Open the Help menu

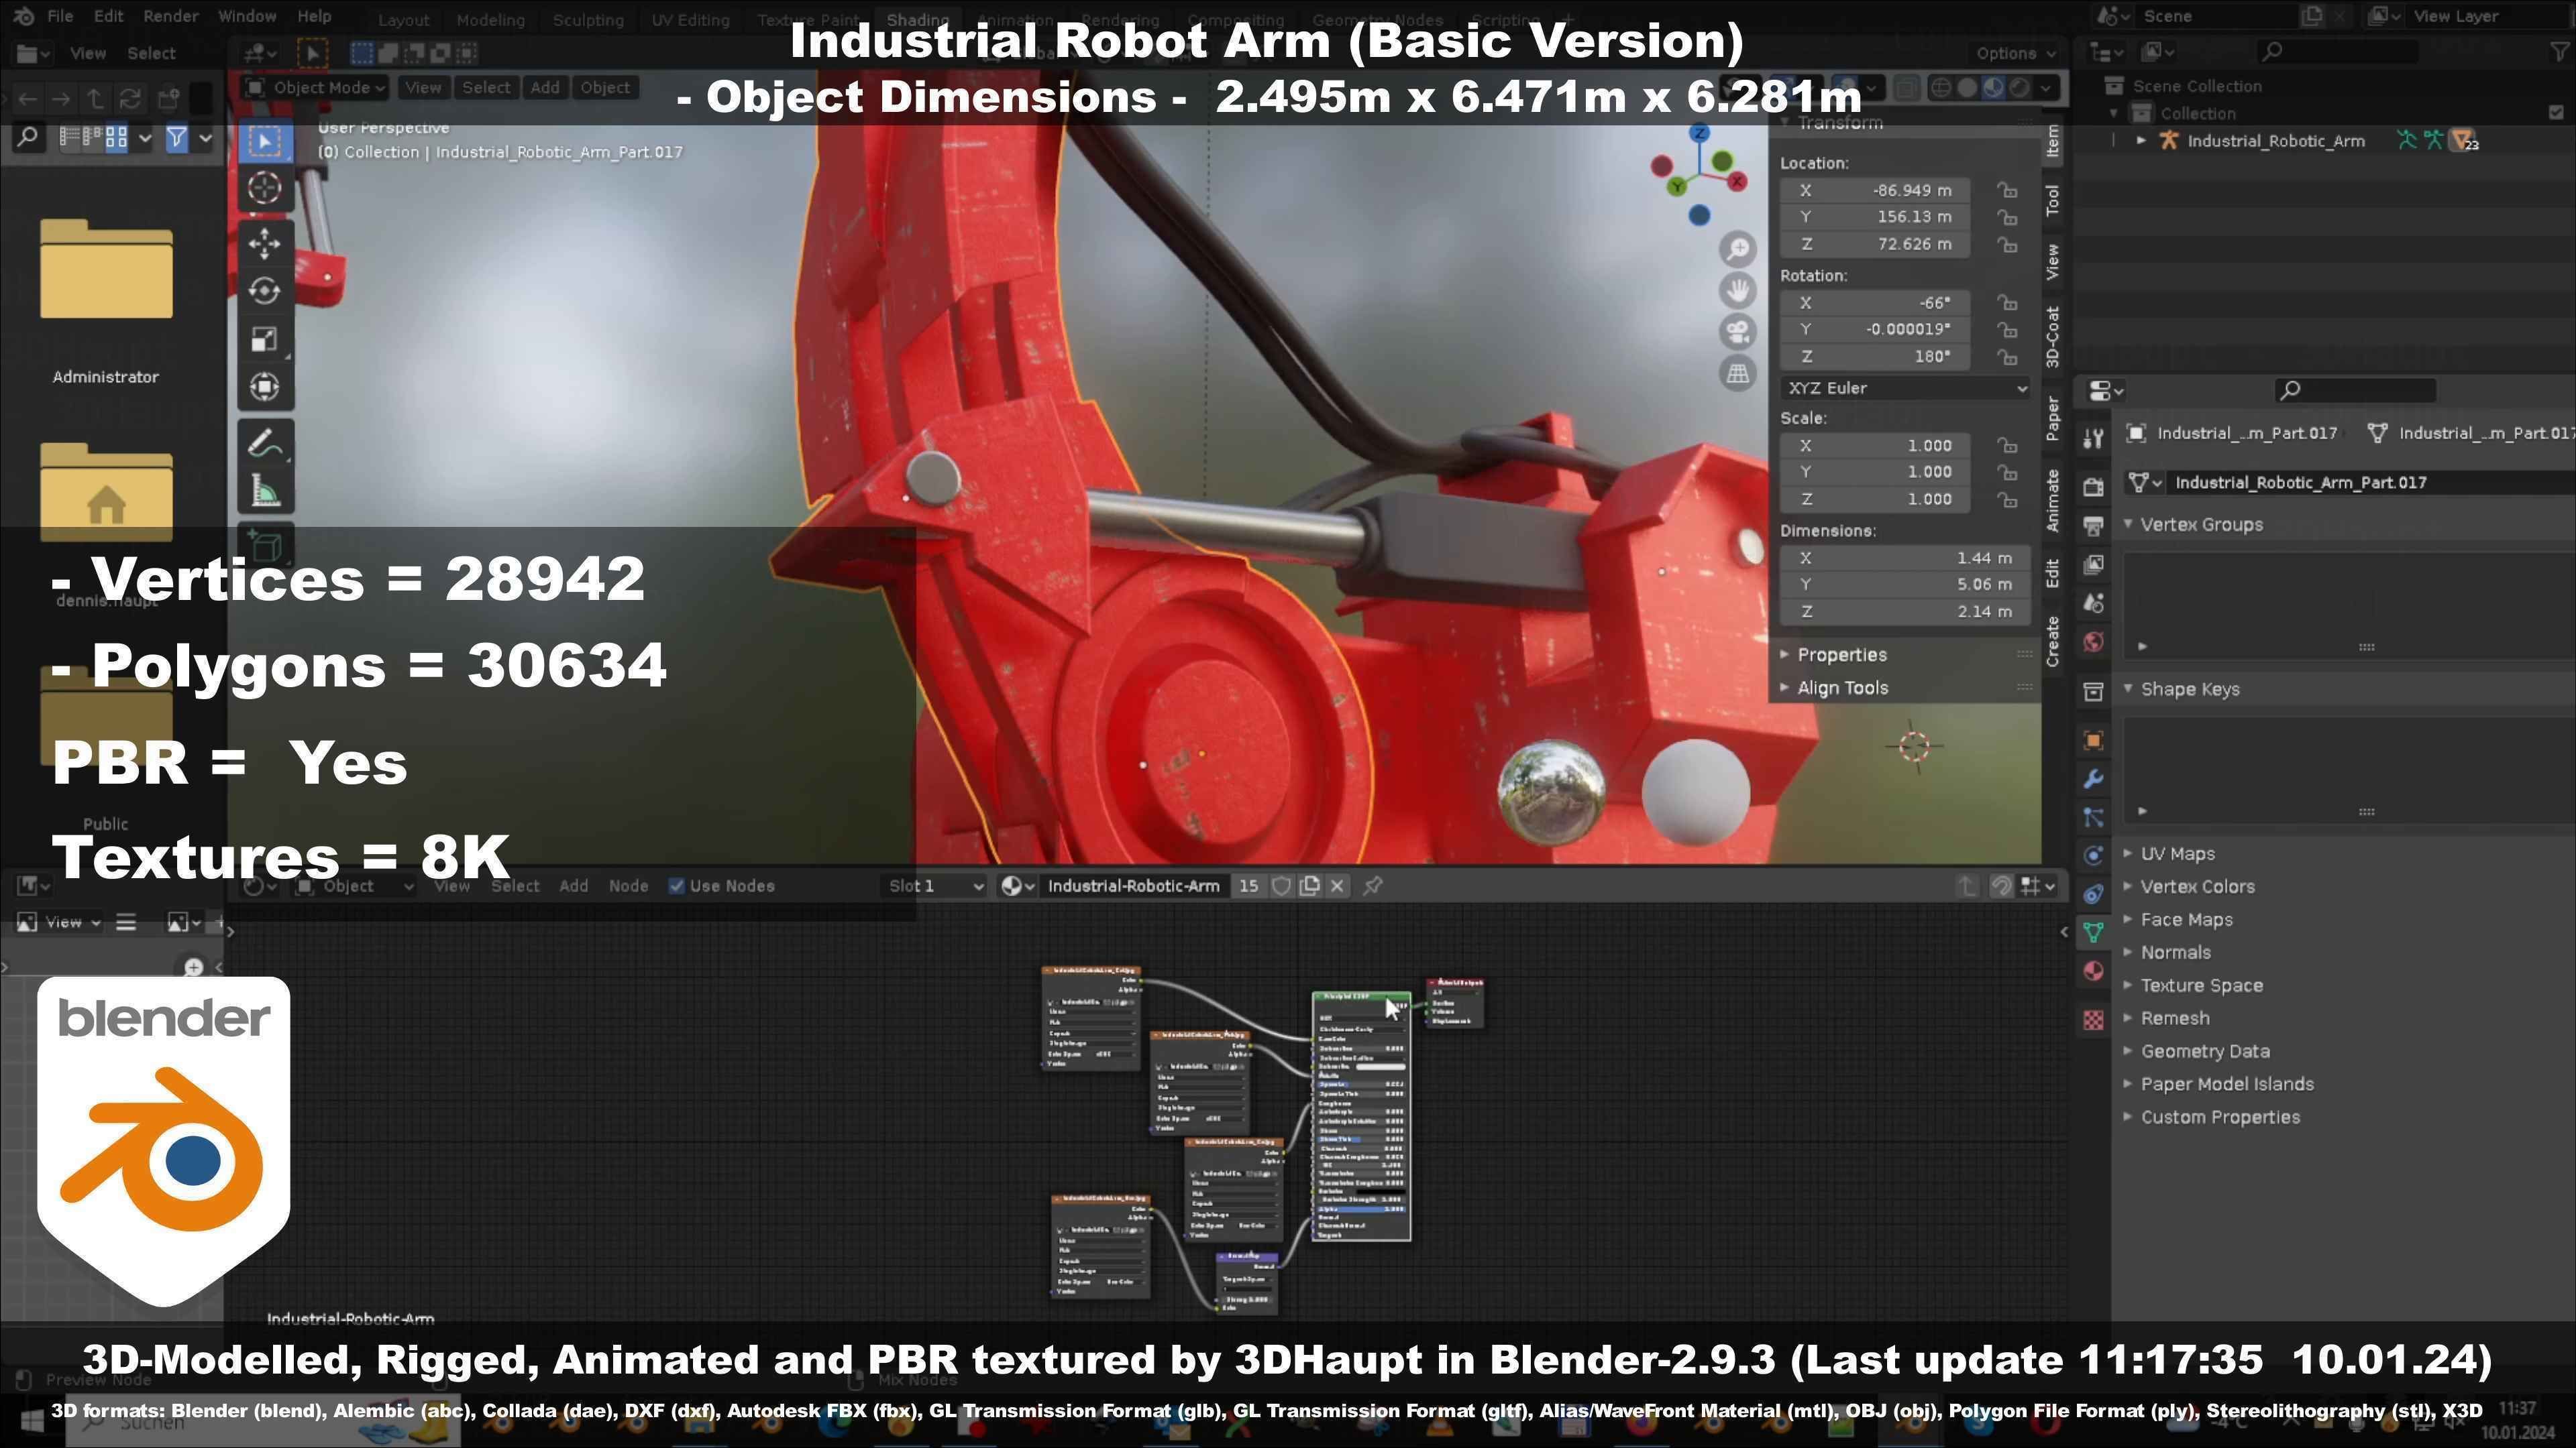tap(314, 16)
